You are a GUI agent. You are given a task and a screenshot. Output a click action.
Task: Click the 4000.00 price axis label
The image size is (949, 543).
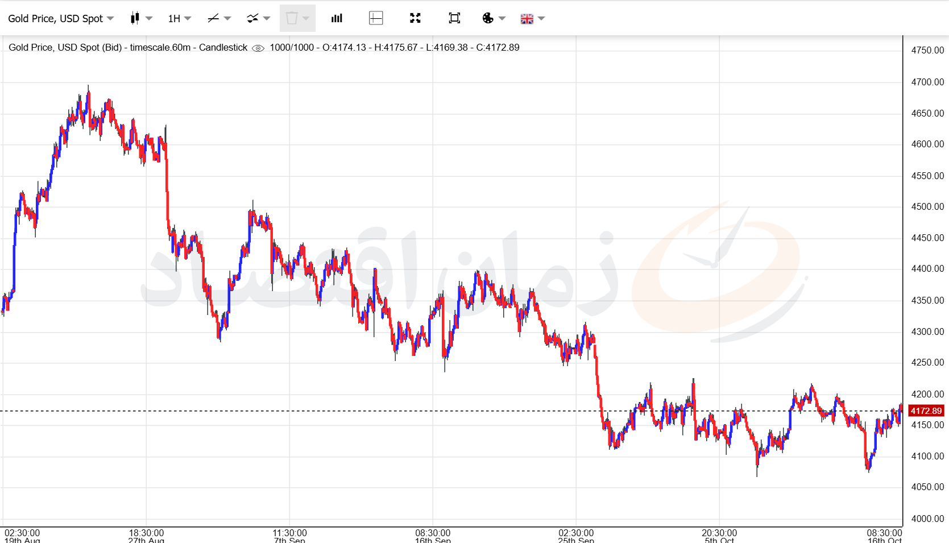927,519
